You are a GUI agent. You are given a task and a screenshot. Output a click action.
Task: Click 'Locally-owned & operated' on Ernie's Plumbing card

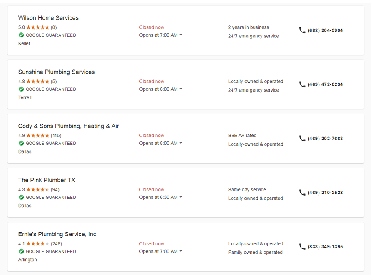coord(256,244)
